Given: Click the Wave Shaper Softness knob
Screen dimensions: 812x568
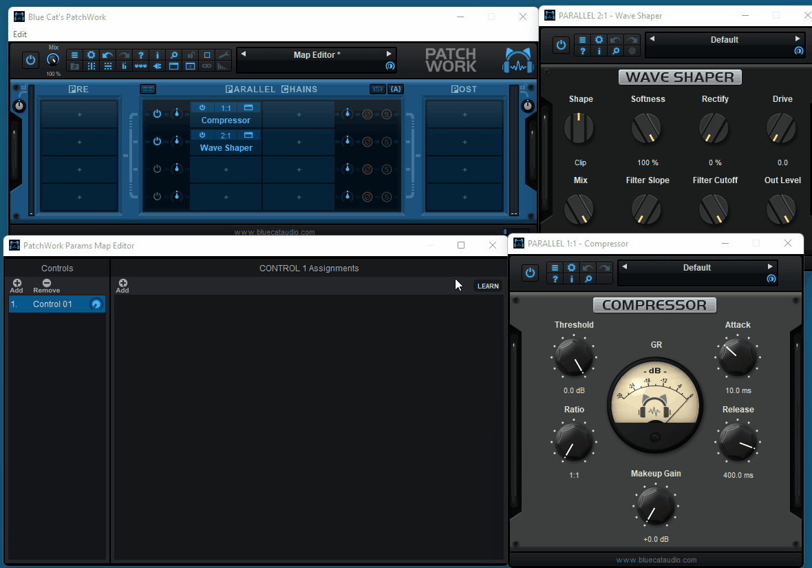Looking at the screenshot, I should (x=646, y=128).
